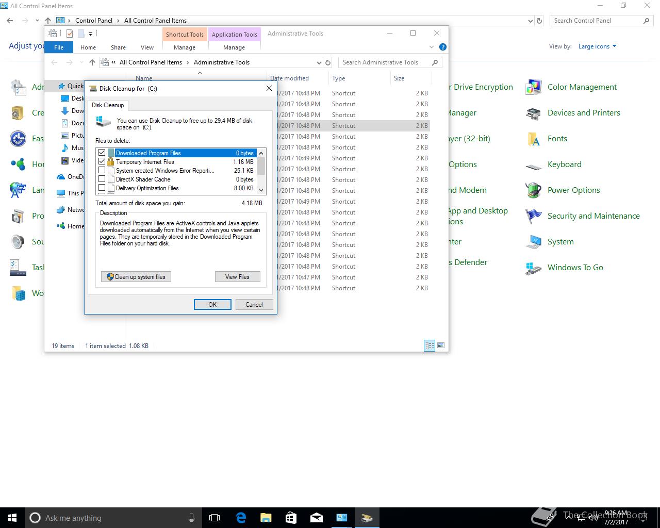660x528 pixels.
Task: Open the File menu in Administrative Tools
Action: [59, 47]
